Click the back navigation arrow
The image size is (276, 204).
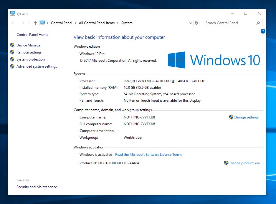coord(14,23)
